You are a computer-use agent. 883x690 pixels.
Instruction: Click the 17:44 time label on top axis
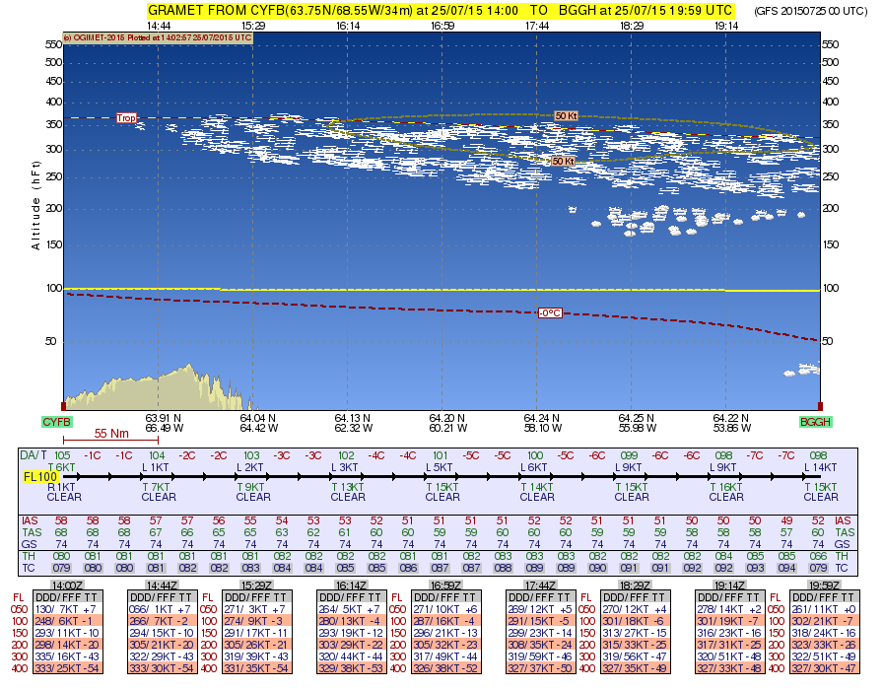pos(537,26)
